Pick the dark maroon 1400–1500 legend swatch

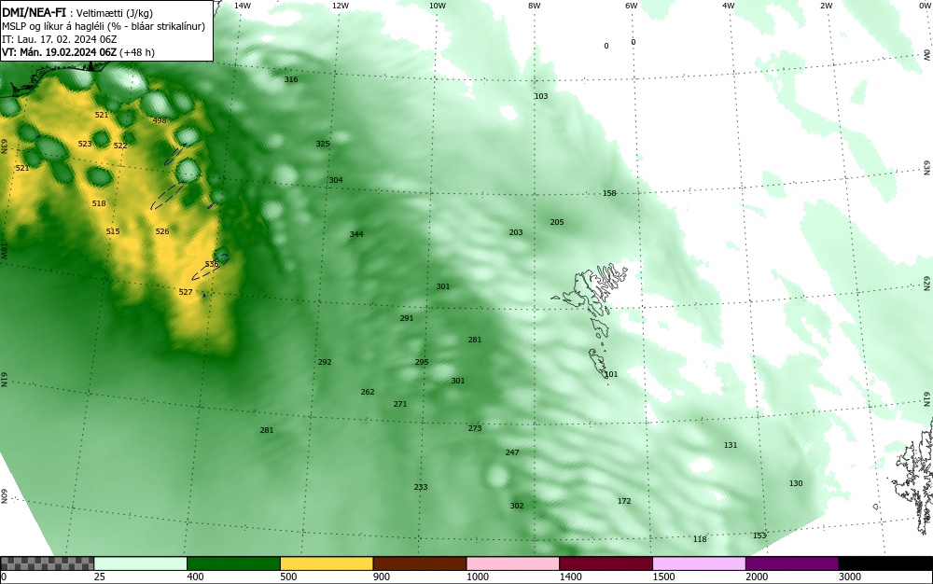click(606, 563)
